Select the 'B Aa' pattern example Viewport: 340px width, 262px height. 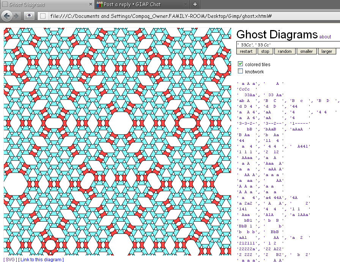(260, 135)
